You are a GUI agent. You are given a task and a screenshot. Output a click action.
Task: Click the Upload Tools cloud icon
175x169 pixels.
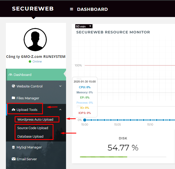(13, 110)
